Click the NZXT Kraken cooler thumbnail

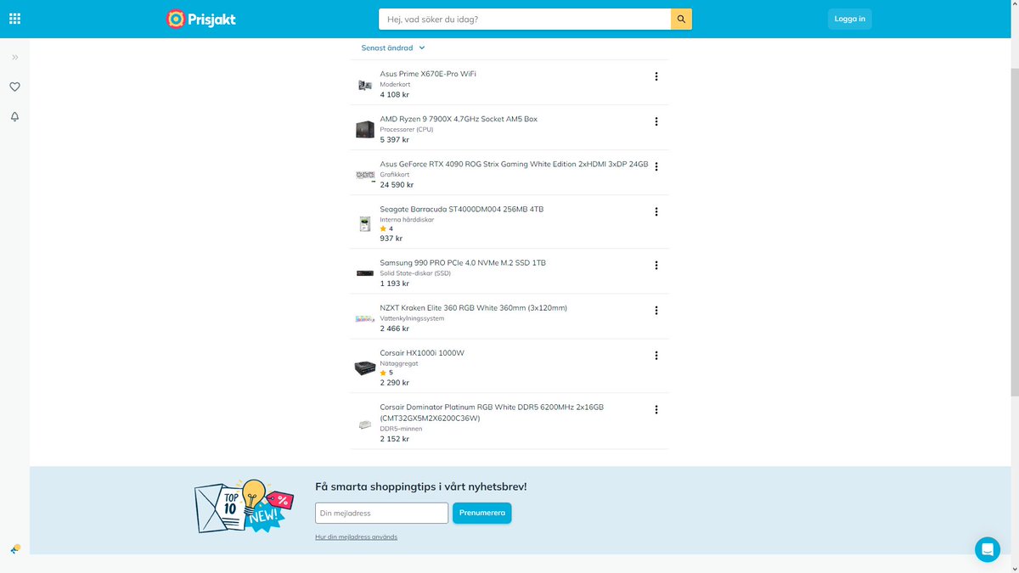pyautogui.click(x=365, y=318)
